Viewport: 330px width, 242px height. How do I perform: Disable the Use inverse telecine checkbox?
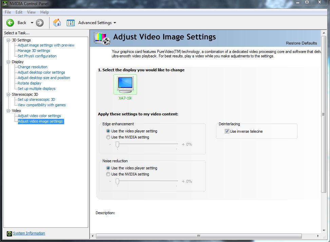coord(227,131)
